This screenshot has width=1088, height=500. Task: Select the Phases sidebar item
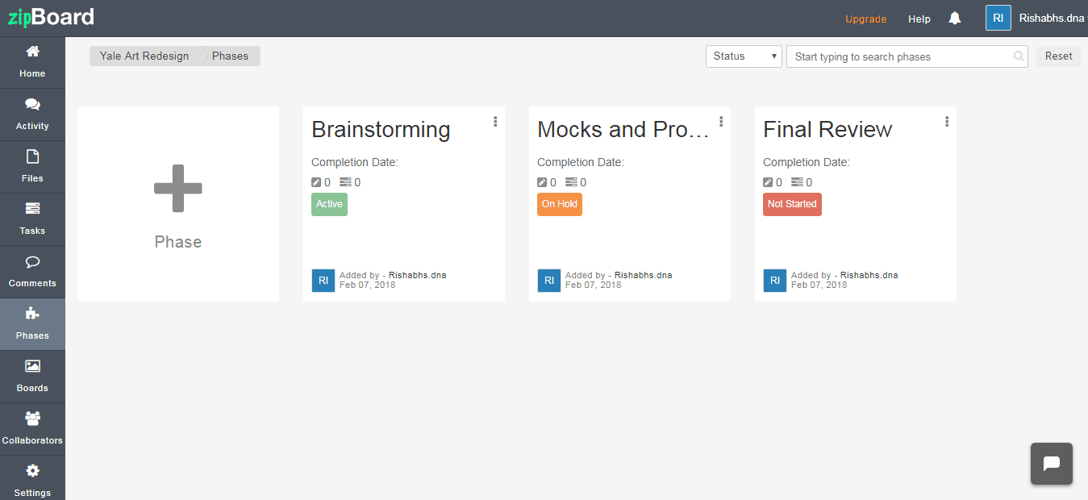(32, 324)
